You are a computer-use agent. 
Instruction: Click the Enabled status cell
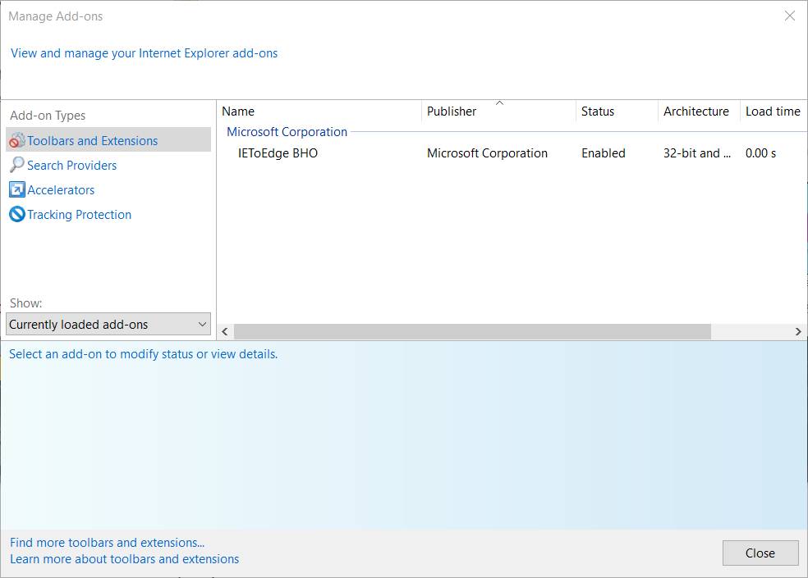point(604,152)
